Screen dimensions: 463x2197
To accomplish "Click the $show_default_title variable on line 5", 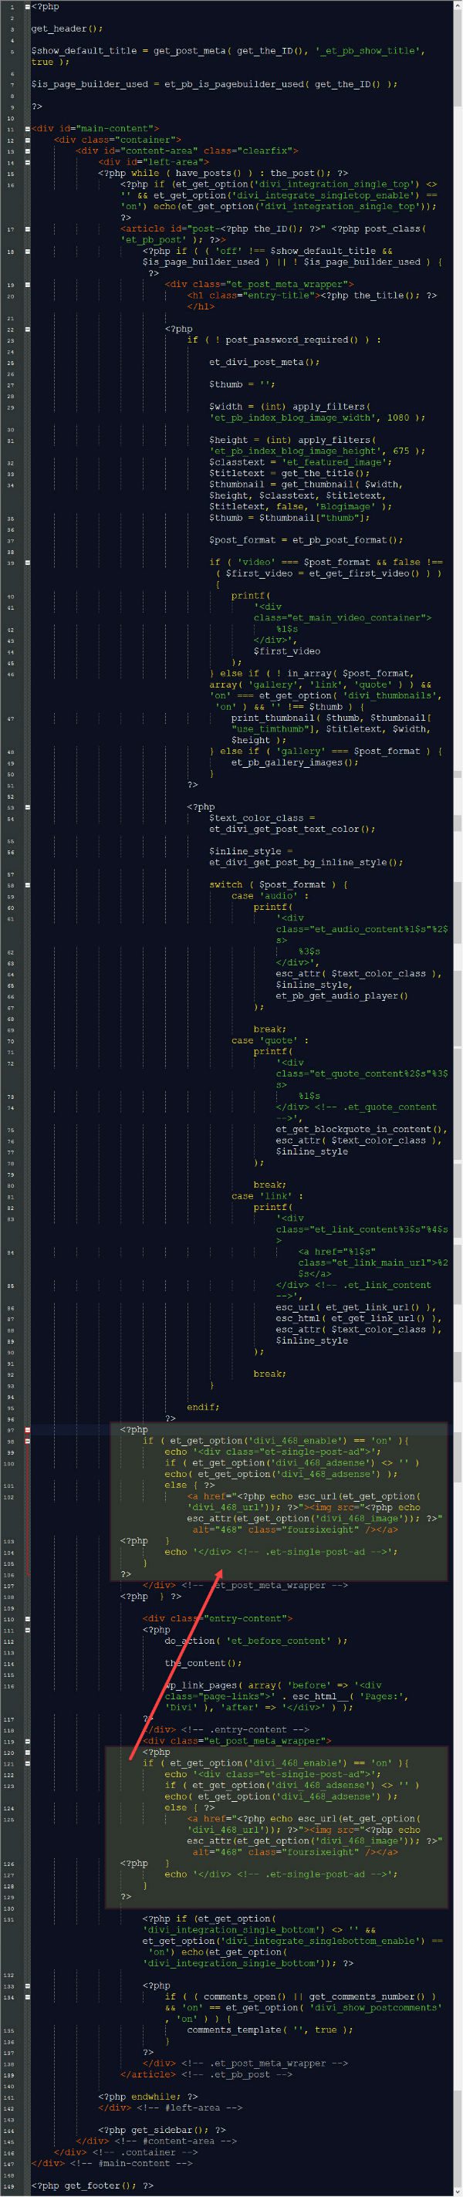I will coord(83,51).
